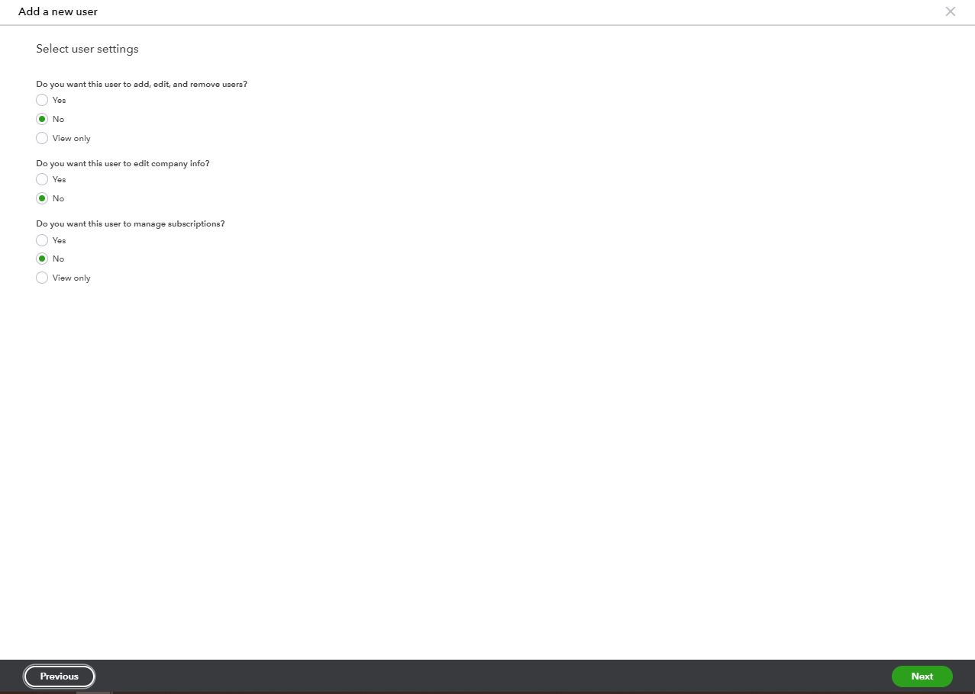Click 'Do you want this user to add, edit, and remove users?' text
The image size is (975, 694).
pyautogui.click(x=142, y=85)
